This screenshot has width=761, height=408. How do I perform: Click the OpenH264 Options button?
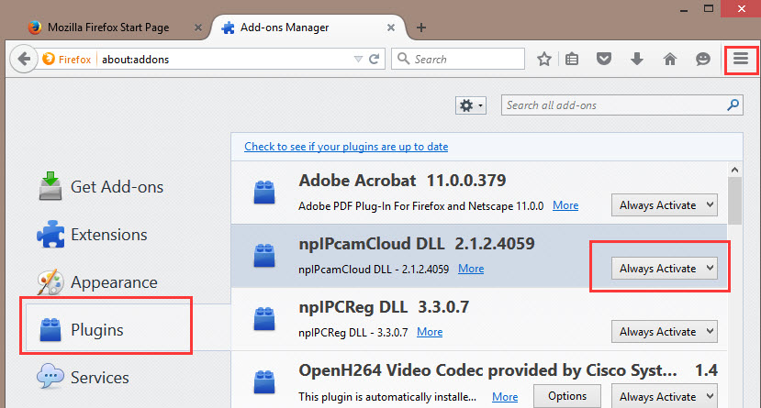pos(566,396)
